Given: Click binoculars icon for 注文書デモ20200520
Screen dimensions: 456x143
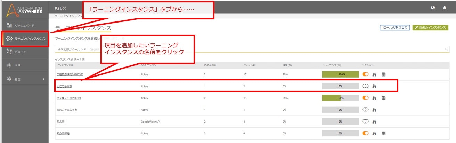Looking at the screenshot, I should point(375,98).
